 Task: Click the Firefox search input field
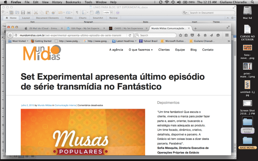point(157,35)
